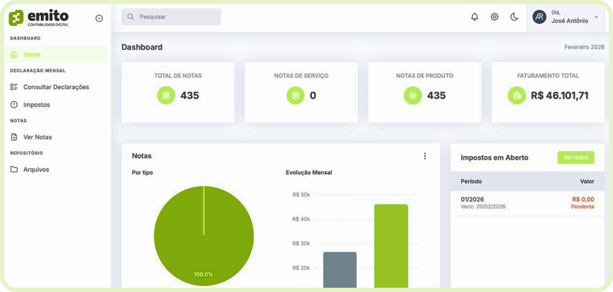Viewport: 613px width, 292px height.
Task: Select the 01/2026 pending tax row
Action: pos(527,203)
